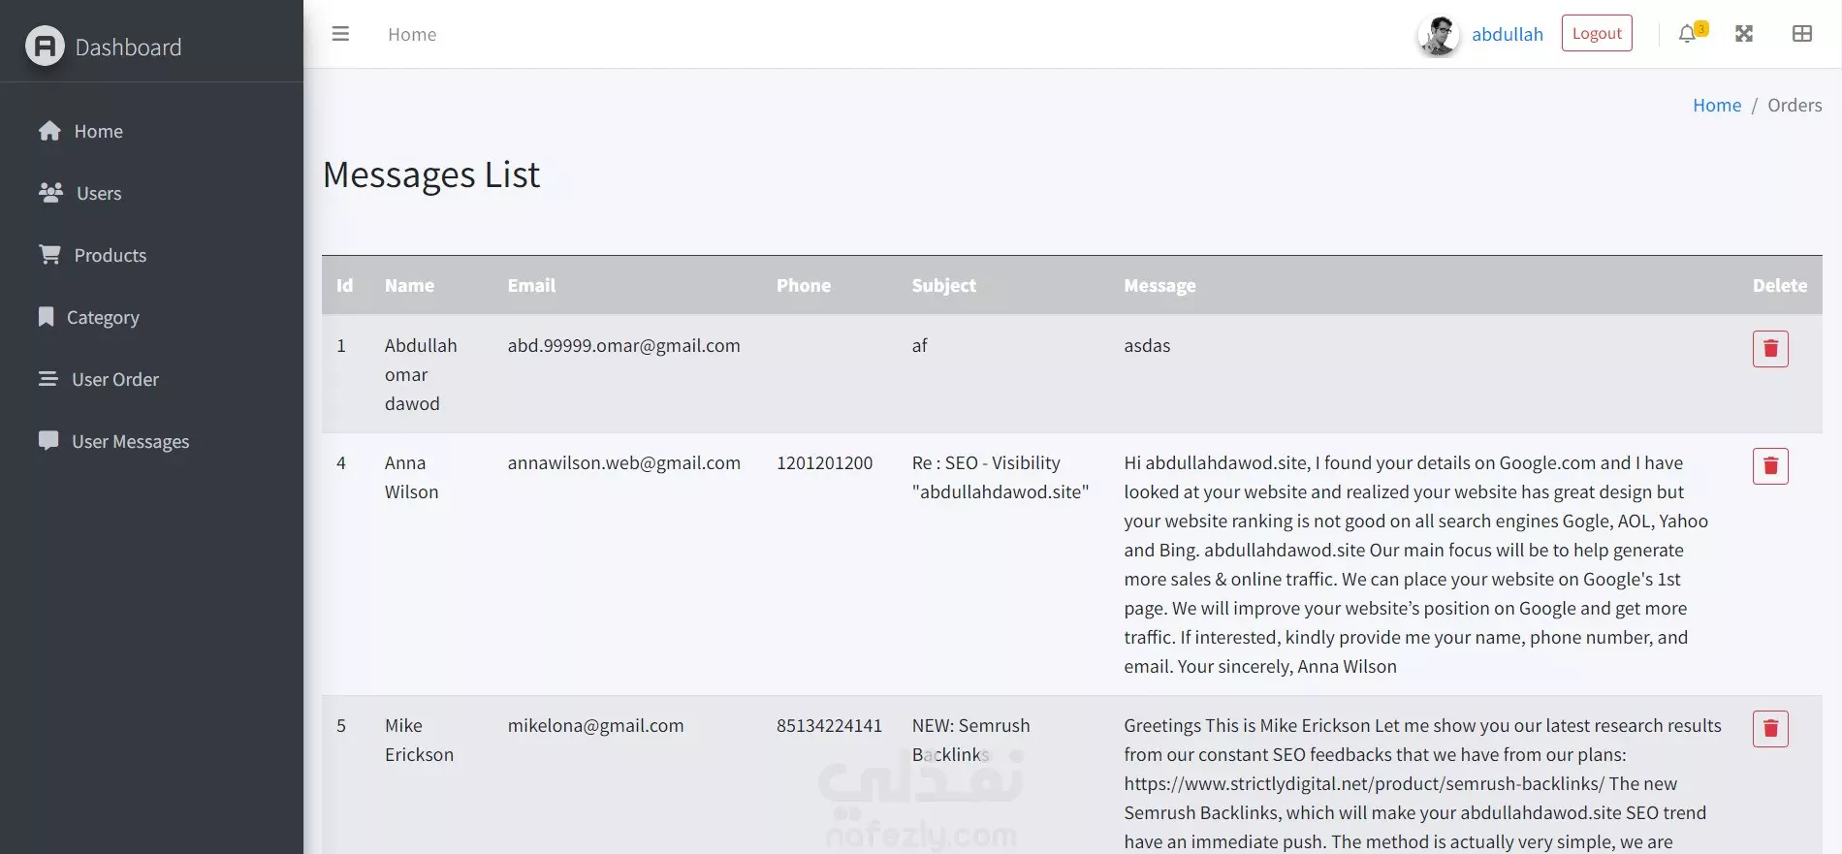Click the Home breadcrumb link

[x=1717, y=105]
